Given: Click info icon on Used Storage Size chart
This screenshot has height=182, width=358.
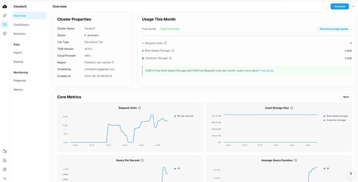Looking at the screenshot, I should [291, 108].
